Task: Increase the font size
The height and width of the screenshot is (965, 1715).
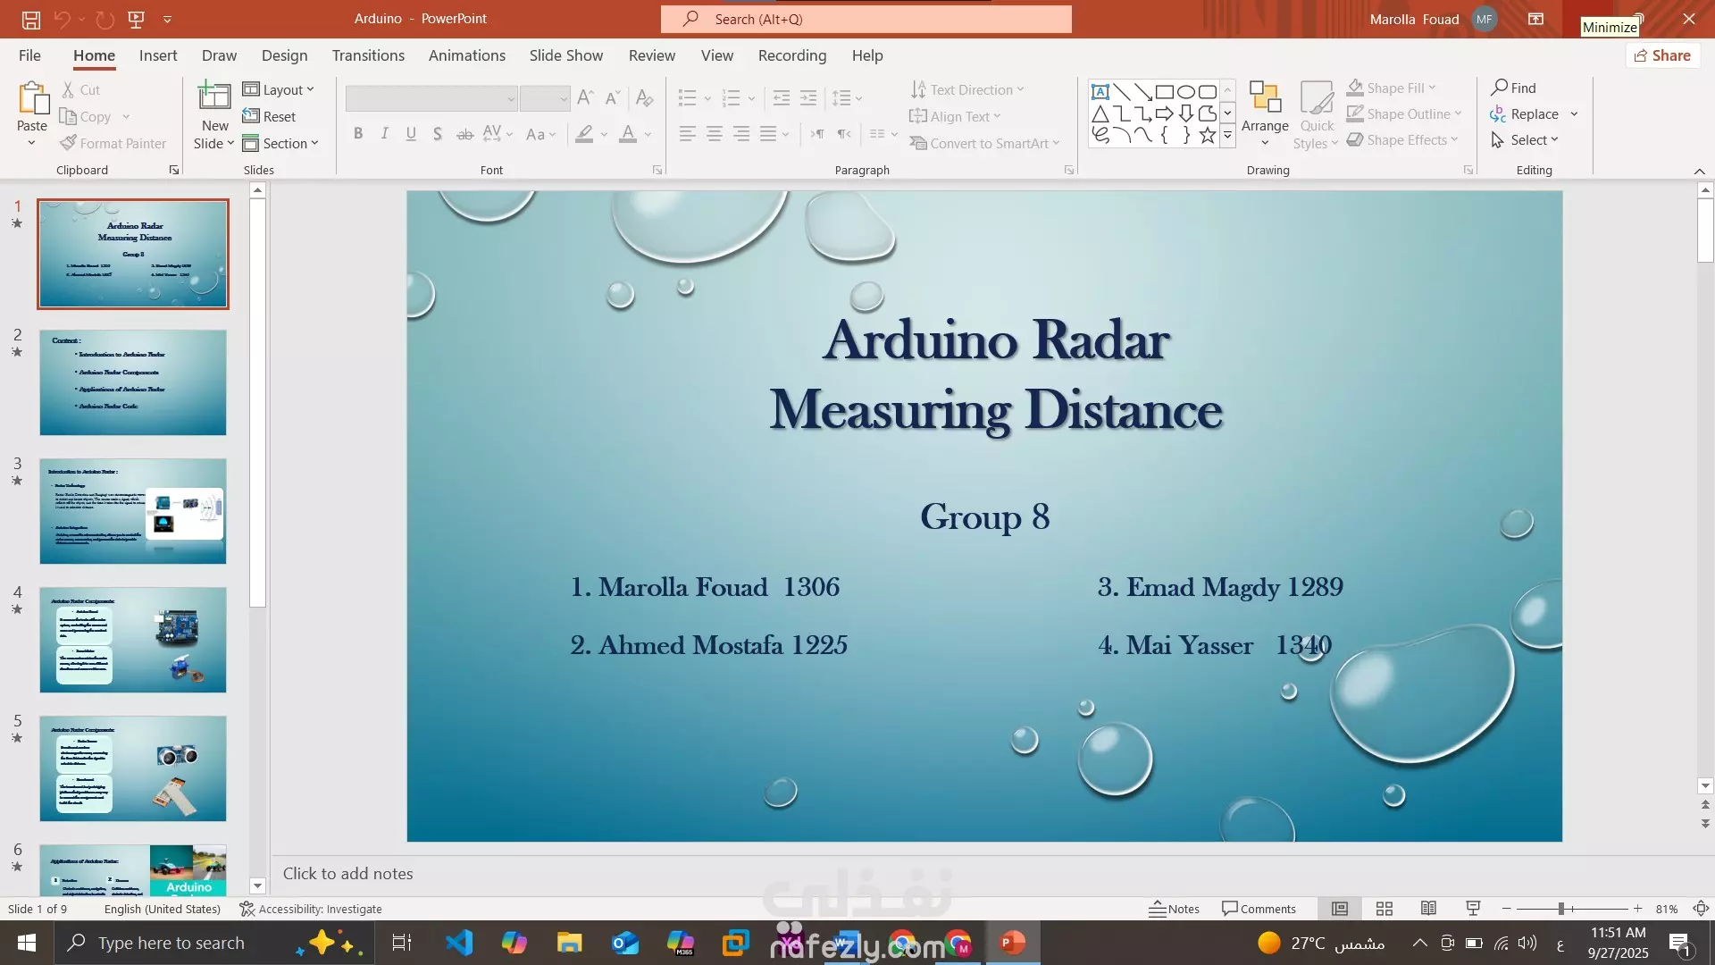Action: 585,97
